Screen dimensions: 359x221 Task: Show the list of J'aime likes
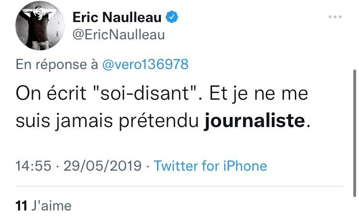click(50, 207)
